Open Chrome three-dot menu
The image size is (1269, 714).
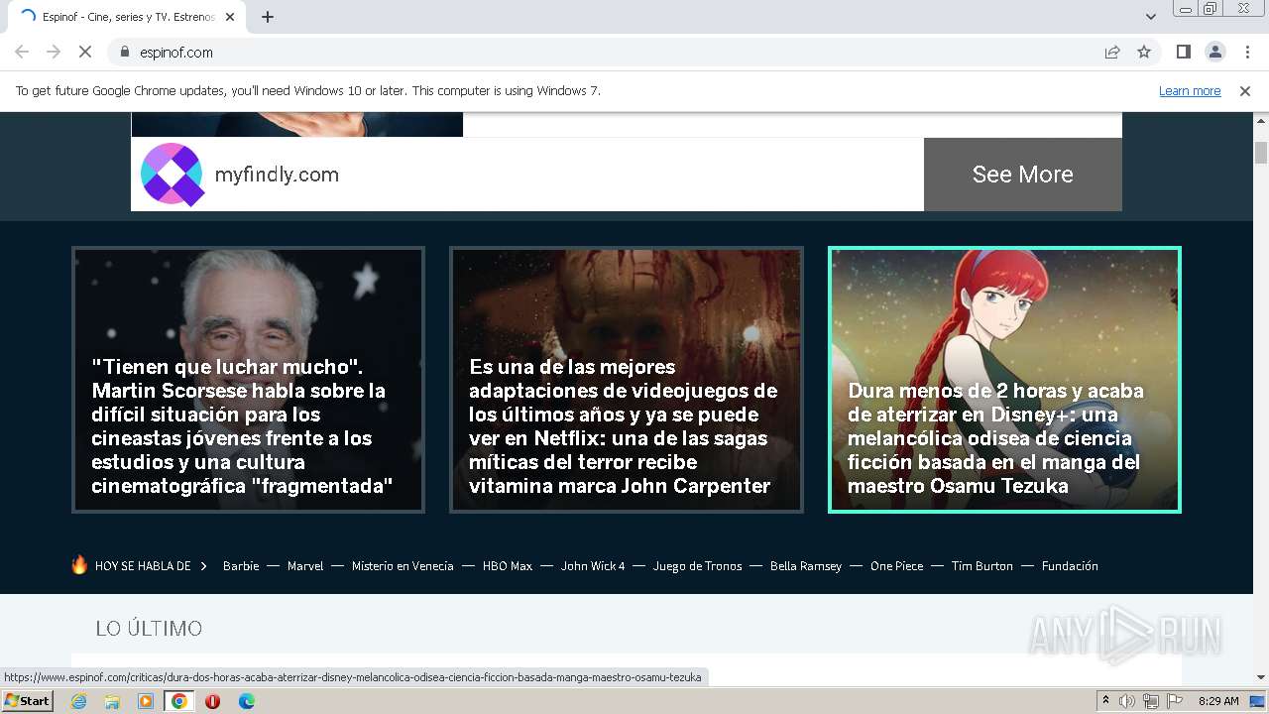1246,52
